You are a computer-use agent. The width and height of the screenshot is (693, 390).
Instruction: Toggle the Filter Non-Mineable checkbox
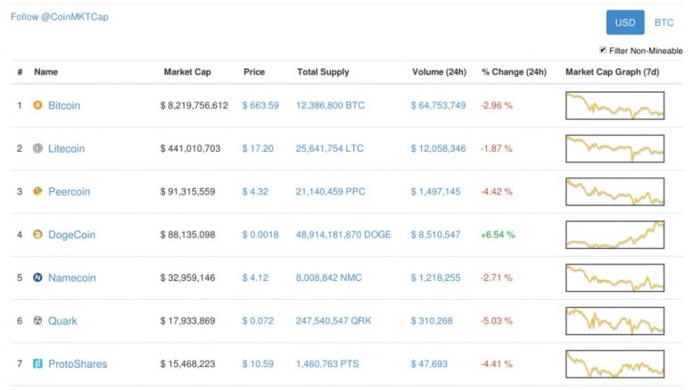(603, 50)
